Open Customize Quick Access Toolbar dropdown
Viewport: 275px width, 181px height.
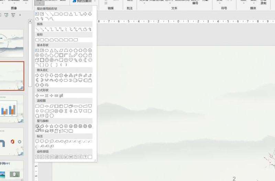tap(20, 15)
